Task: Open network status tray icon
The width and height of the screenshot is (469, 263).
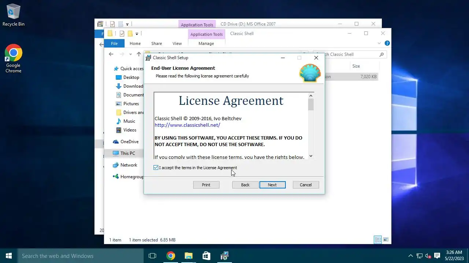Action: (420, 256)
